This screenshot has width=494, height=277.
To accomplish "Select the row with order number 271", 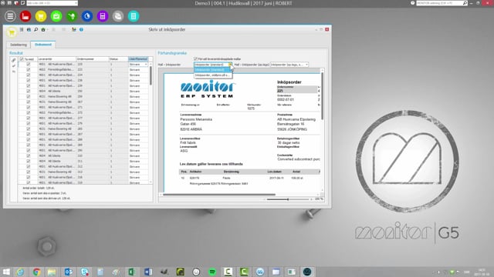I will (83, 107).
